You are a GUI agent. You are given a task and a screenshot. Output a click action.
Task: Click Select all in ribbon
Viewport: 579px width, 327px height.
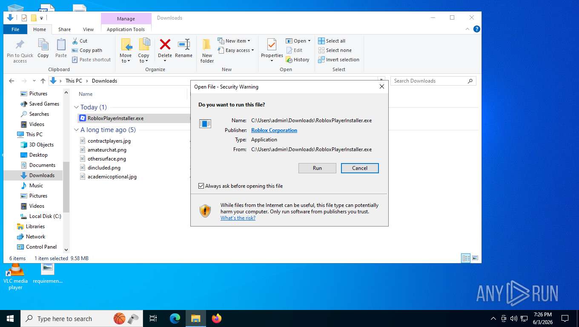(332, 41)
